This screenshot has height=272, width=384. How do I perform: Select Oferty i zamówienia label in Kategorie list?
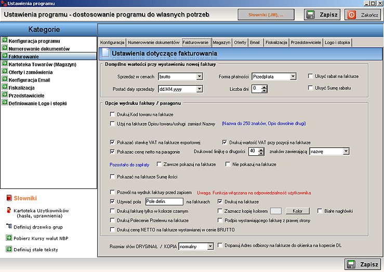pyautogui.click(x=31, y=72)
